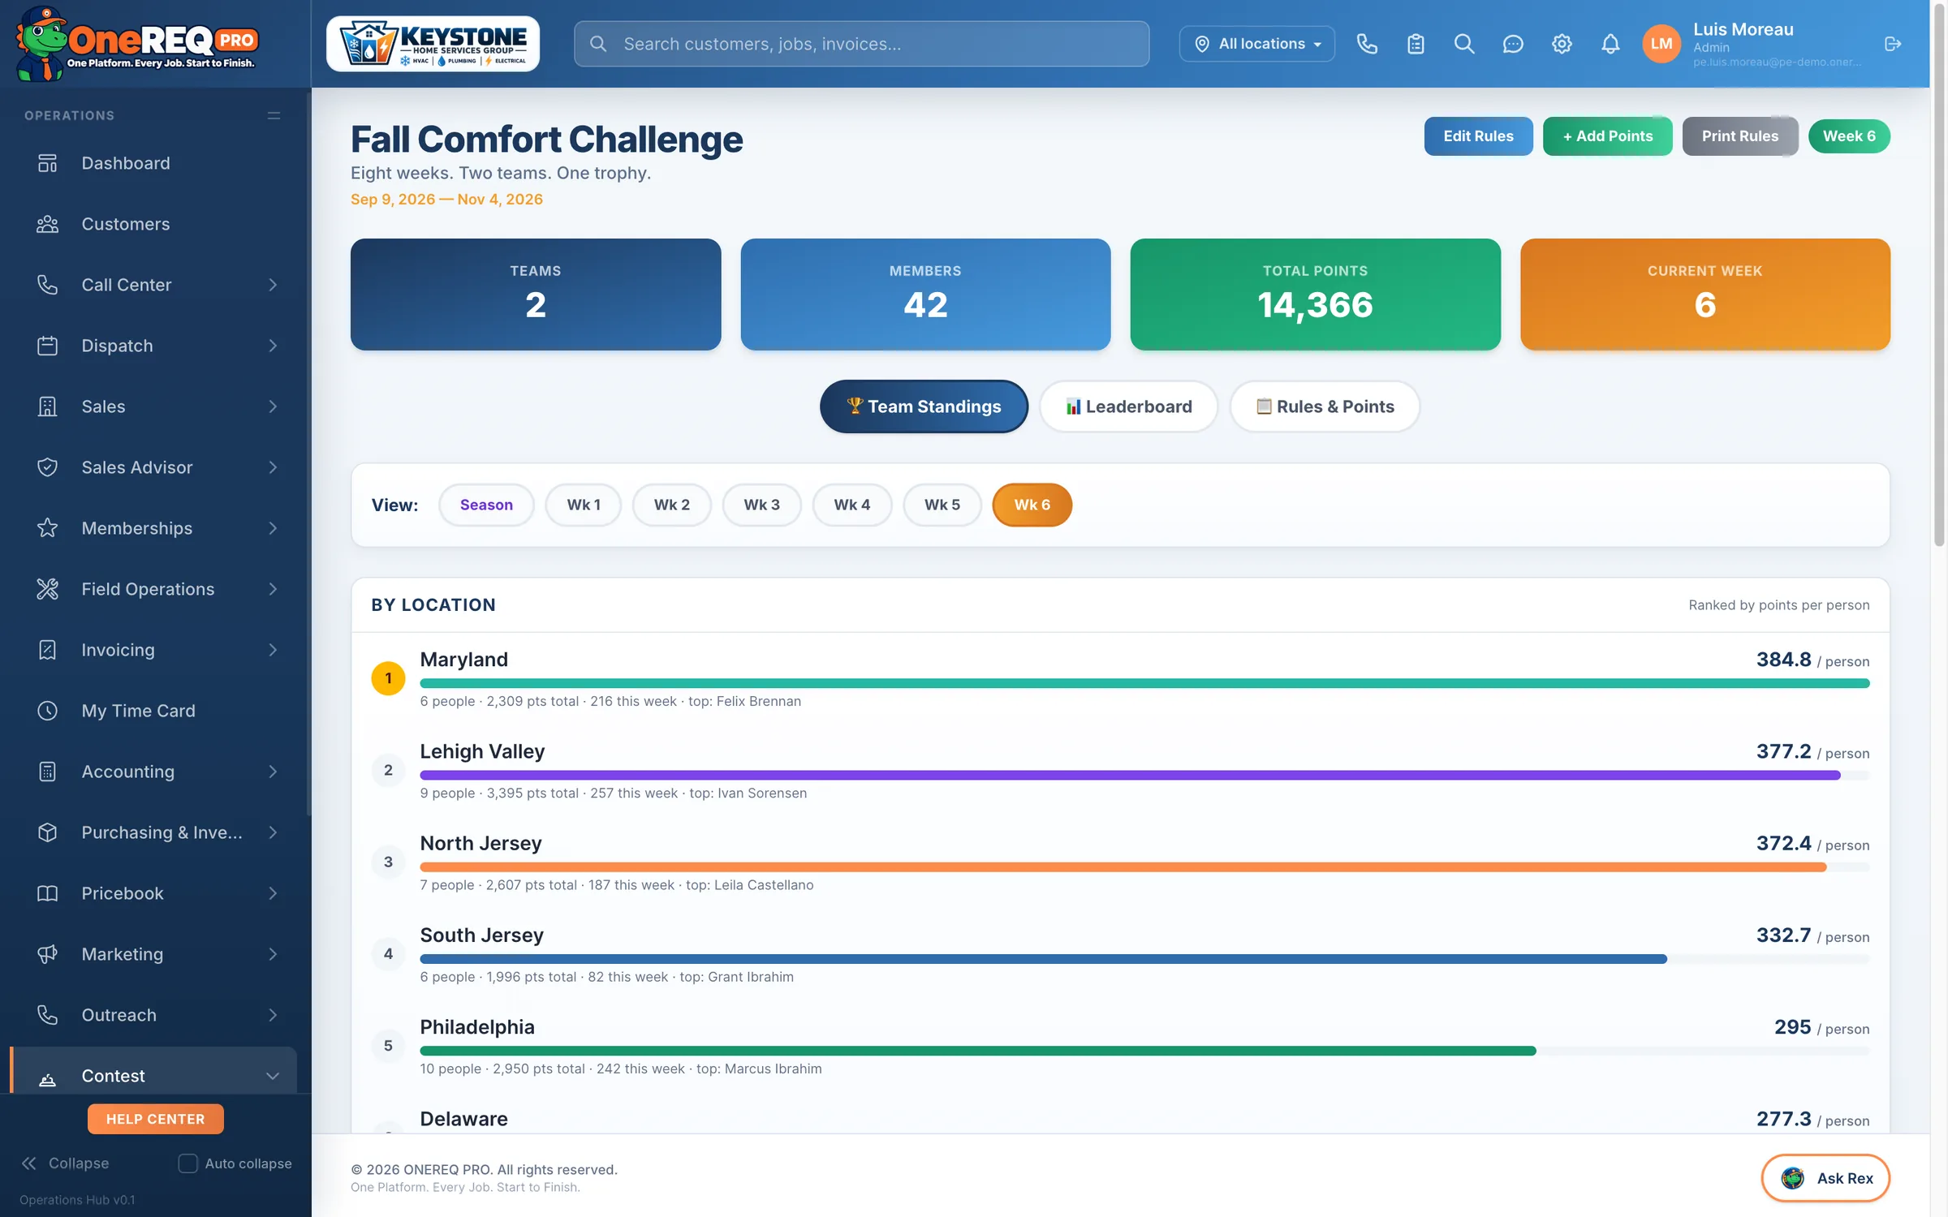Image resolution: width=1948 pixels, height=1217 pixels.
Task: Click the My Time Card clock icon
Action: (48, 711)
